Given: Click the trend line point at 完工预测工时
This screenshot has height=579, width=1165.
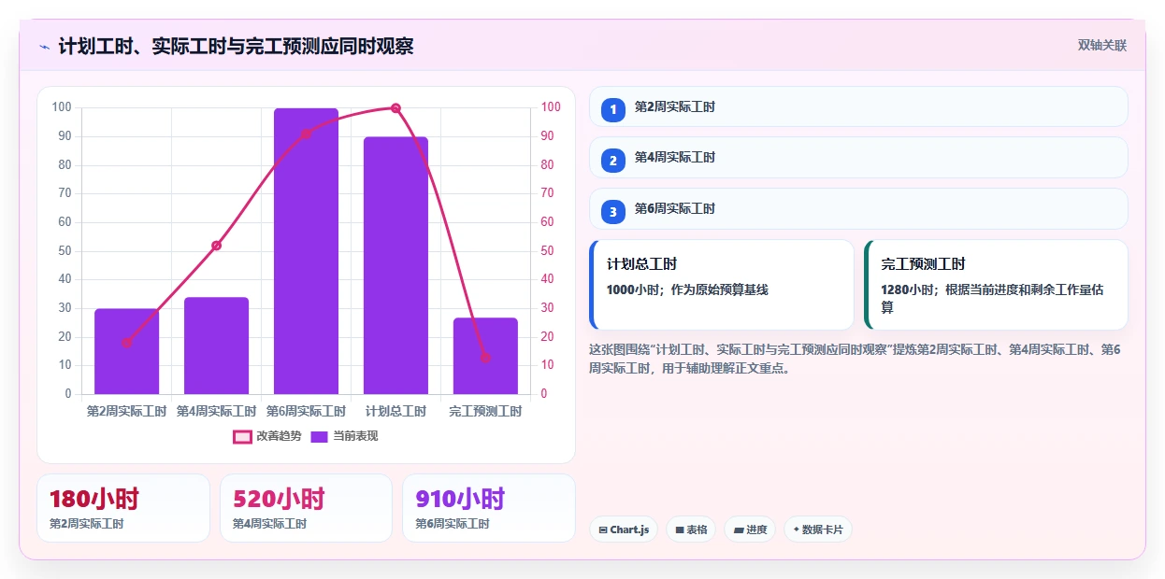Looking at the screenshot, I should click(485, 358).
